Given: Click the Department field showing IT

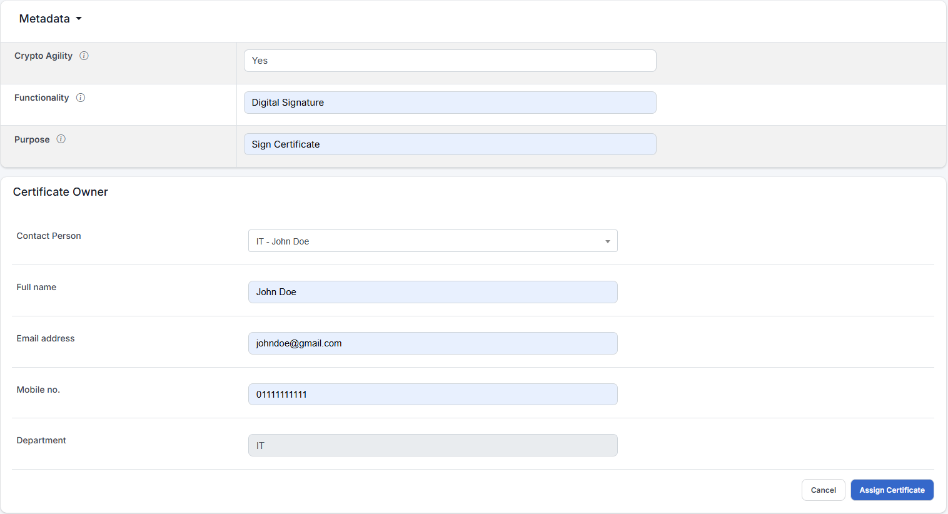Looking at the screenshot, I should [x=433, y=445].
